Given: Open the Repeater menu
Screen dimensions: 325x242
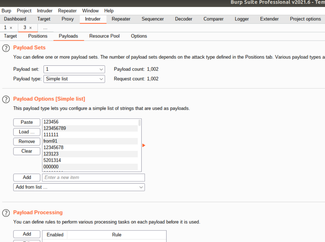Looking at the screenshot, I should click(x=67, y=11).
